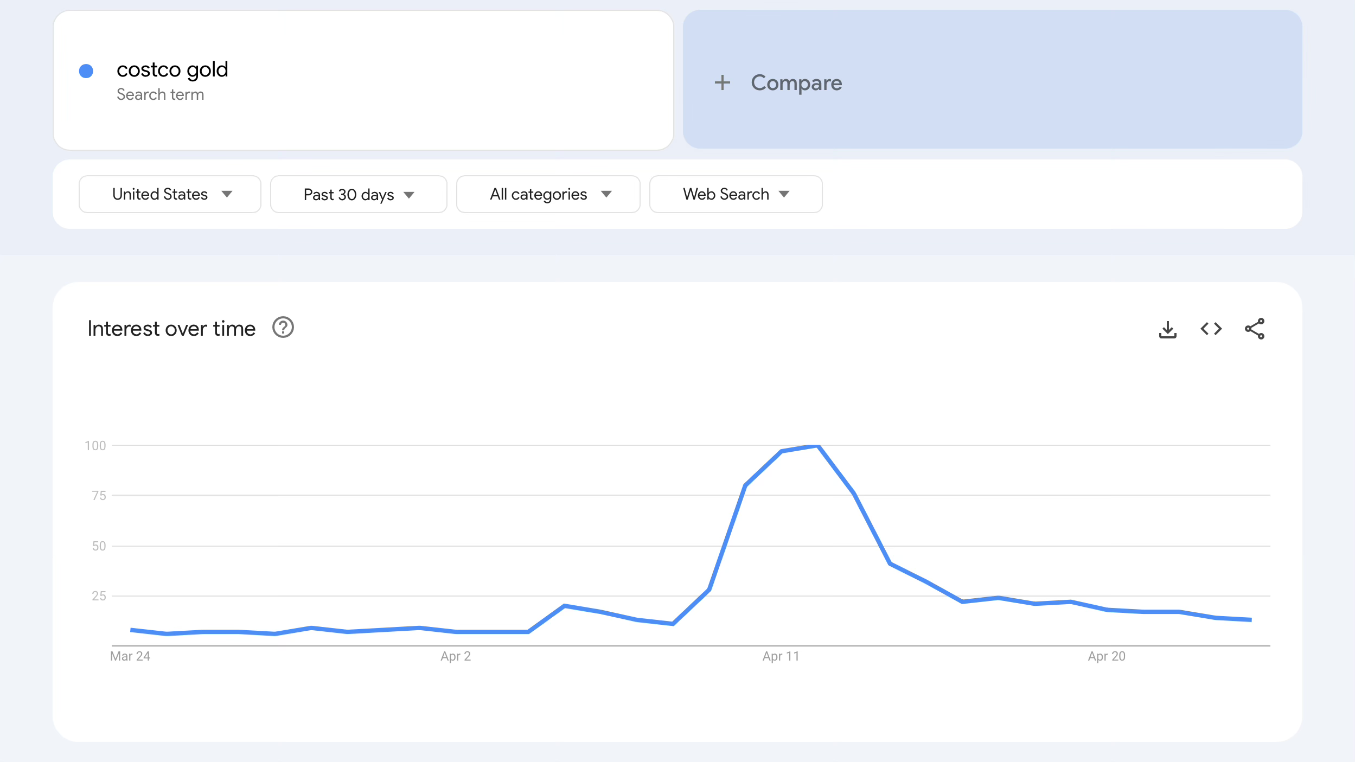Click the 50 y-axis value
1355x762 pixels.
(x=99, y=546)
